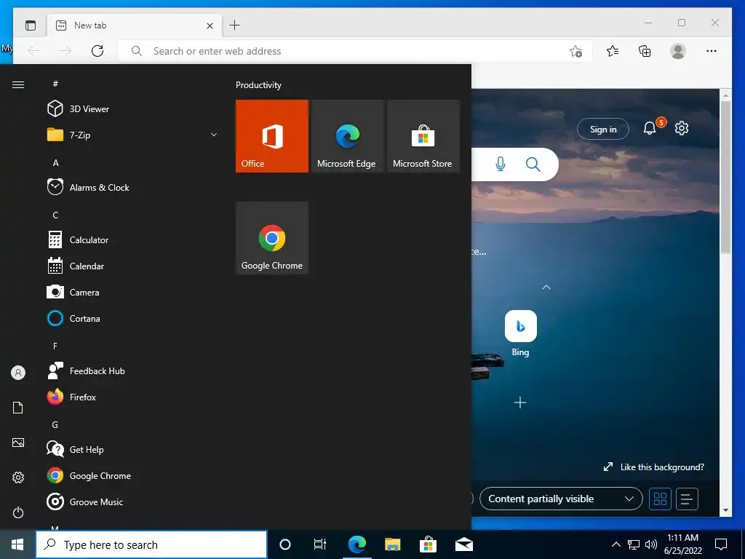Viewport: 745px width, 559px height.
Task: Click Edge address bar
Action: 354,51
